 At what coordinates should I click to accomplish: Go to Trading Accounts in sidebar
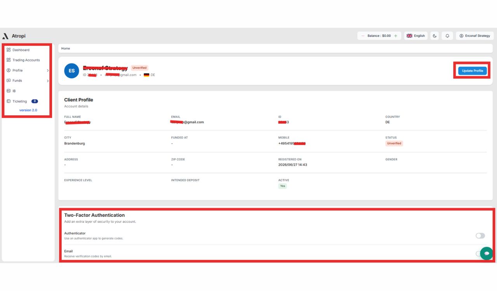26,60
